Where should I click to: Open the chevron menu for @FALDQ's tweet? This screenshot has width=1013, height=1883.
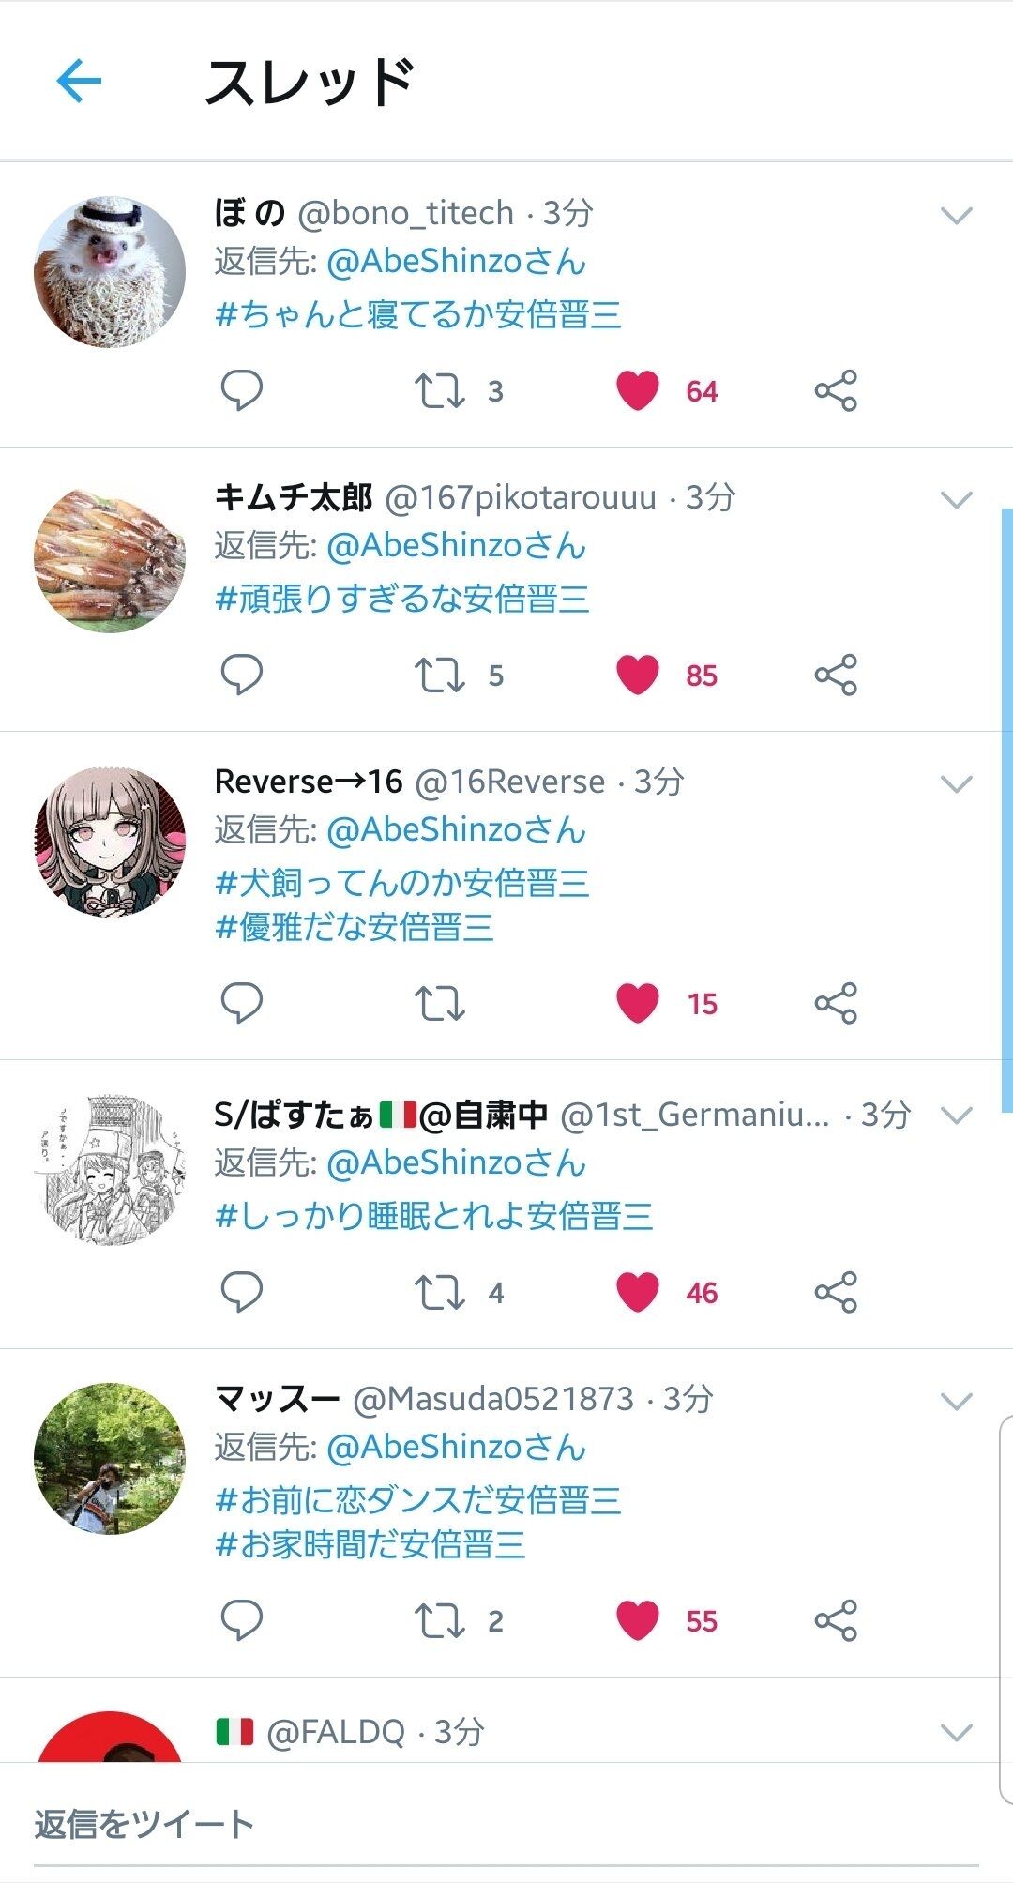[956, 1732]
